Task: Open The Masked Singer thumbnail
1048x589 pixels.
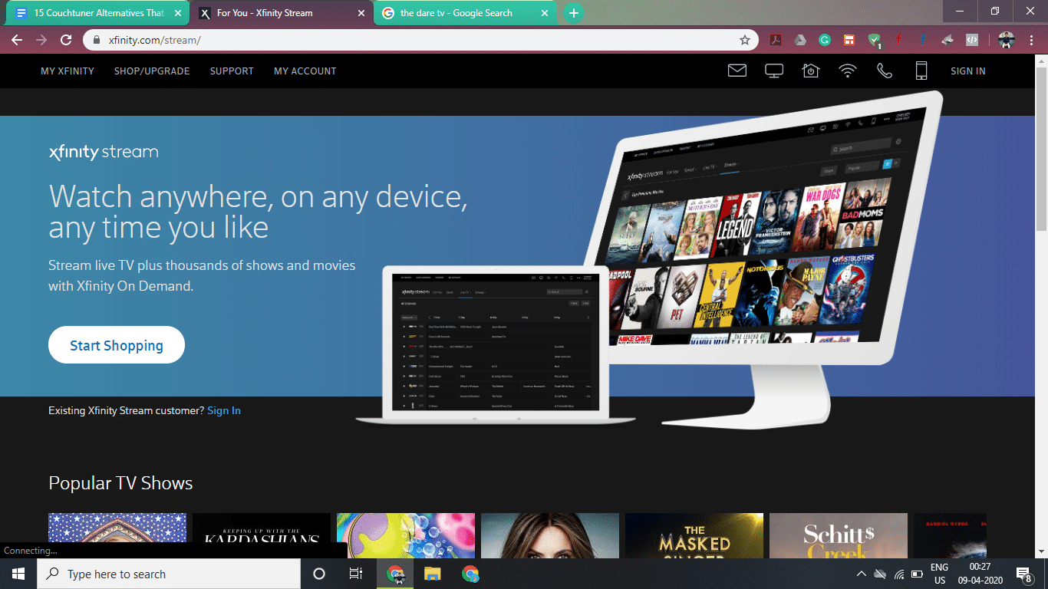Action: pyautogui.click(x=694, y=535)
